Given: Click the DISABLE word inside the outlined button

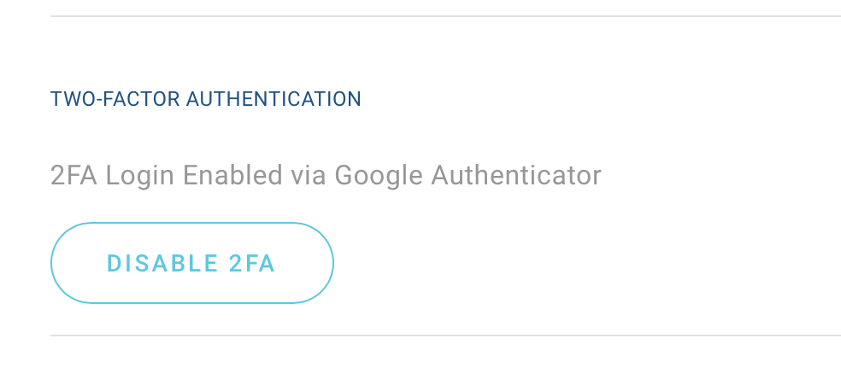Looking at the screenshot, I should (162, 264).
